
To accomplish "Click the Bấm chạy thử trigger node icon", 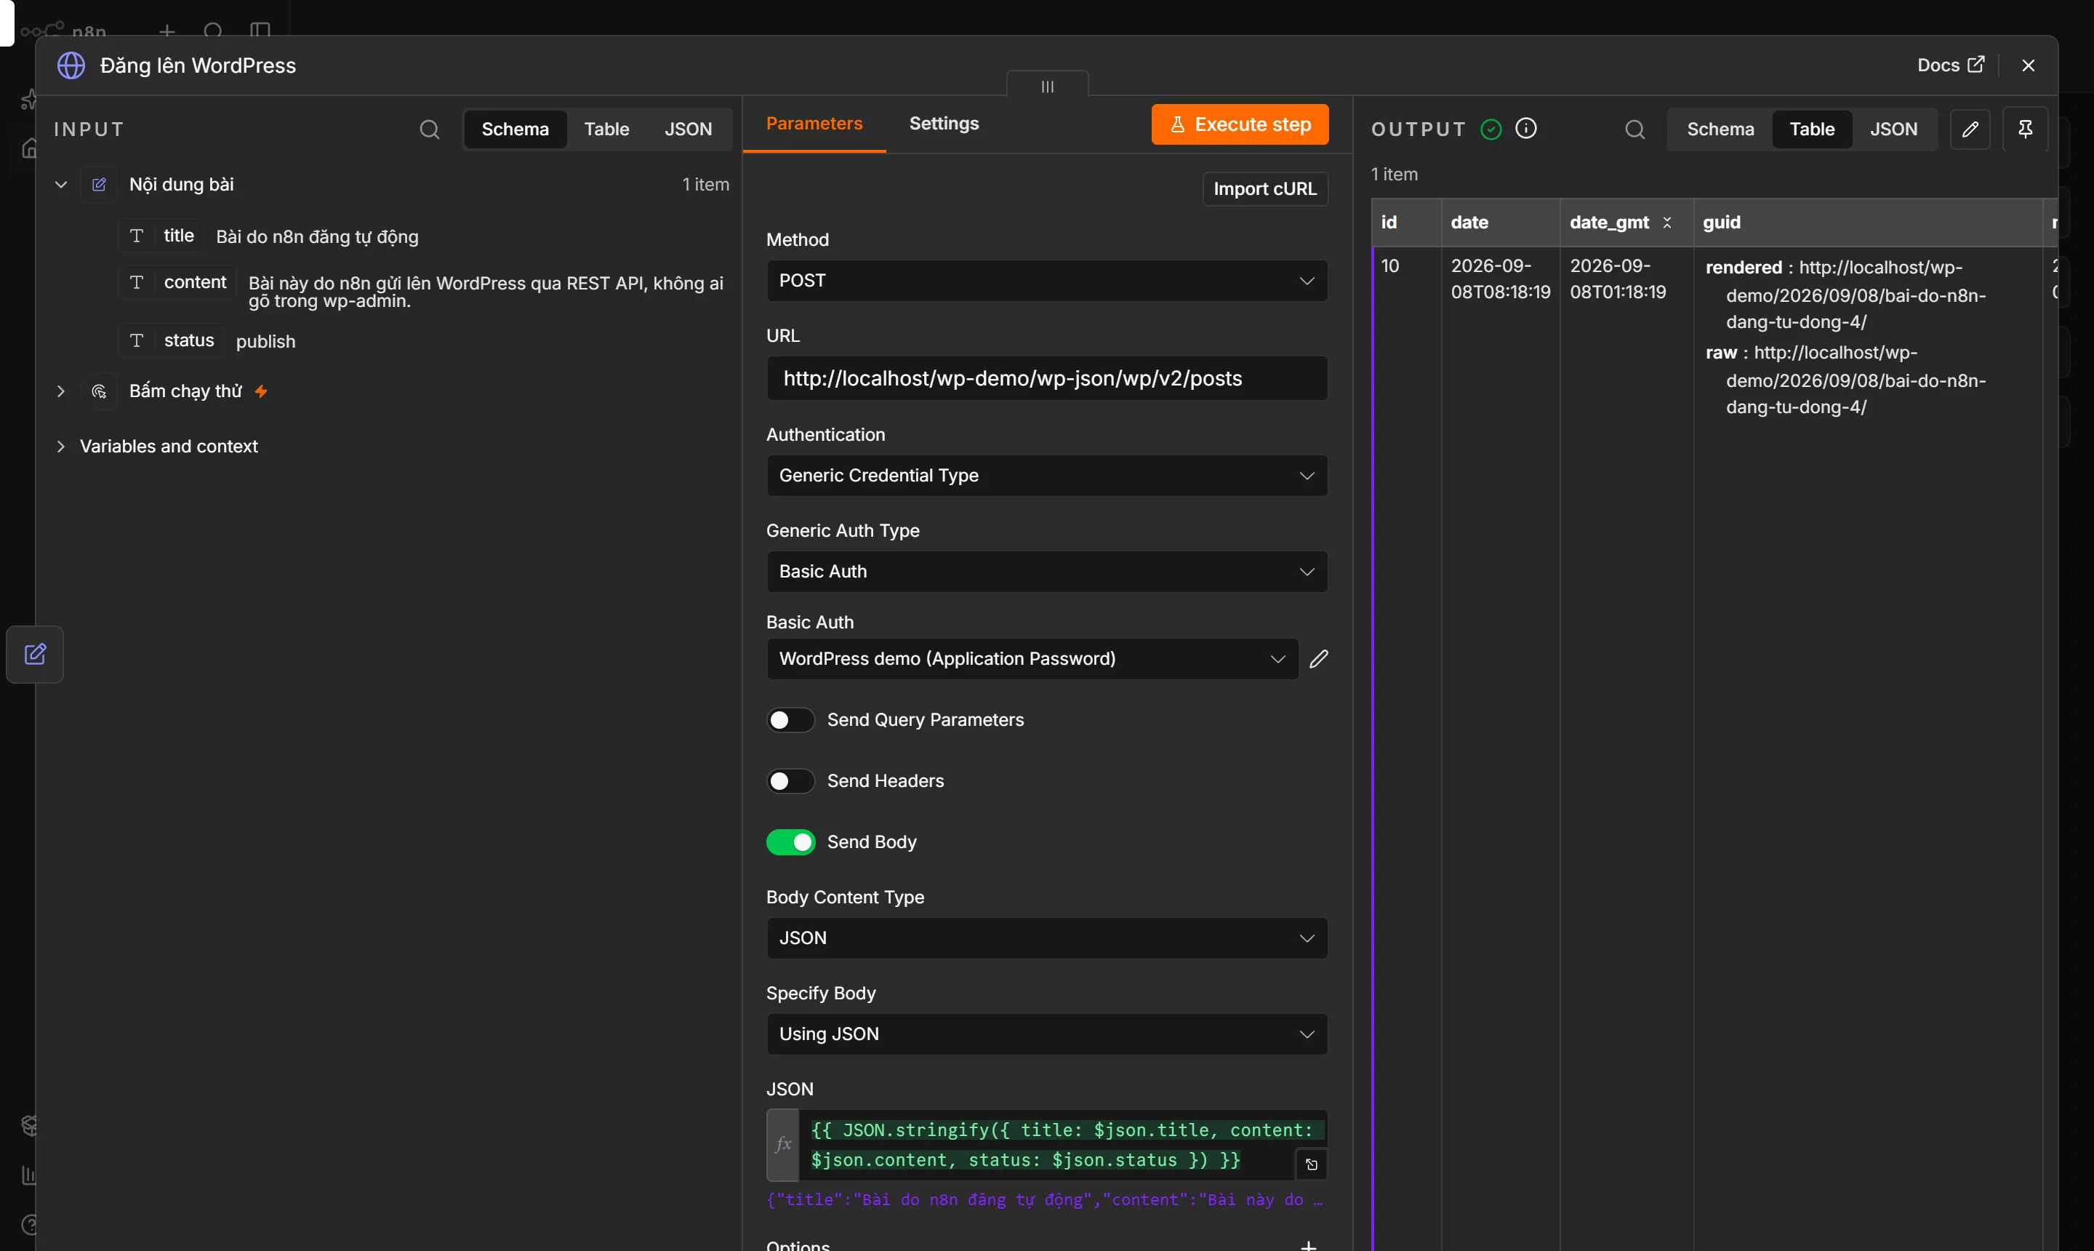I will [x=99, y=391].
